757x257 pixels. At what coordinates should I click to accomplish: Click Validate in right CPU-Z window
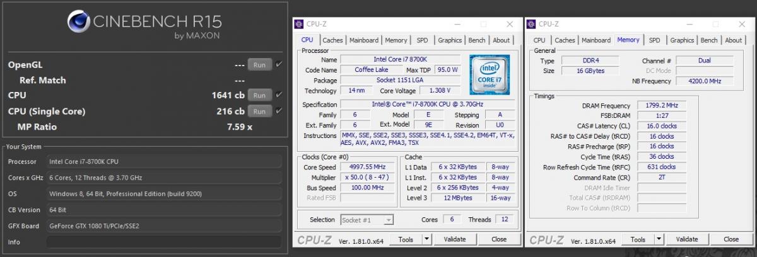[x=687, y=239]
